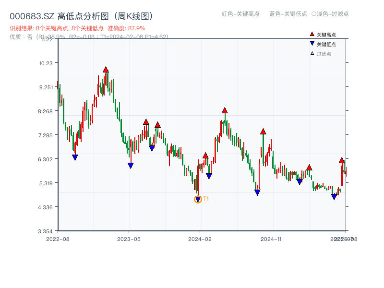Click the 9.251 y-axis label
Screen dimensions: 384x288
tap(46, 87)
